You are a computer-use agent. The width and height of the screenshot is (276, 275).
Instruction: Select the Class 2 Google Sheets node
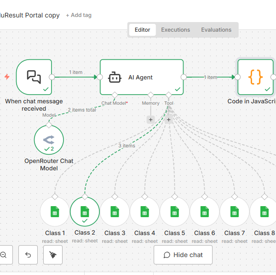tap(85, 212)
